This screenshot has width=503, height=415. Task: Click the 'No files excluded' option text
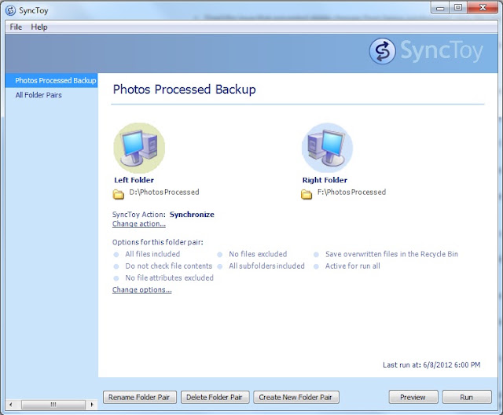tap(258, 254)
